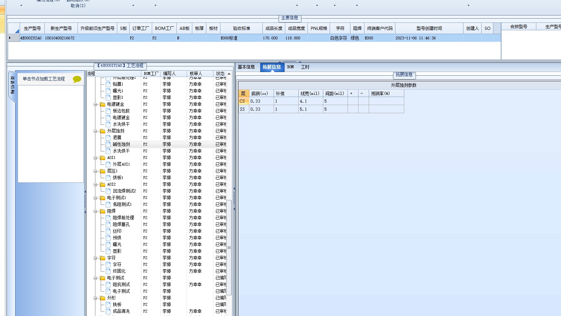Click the 5.1 line width cell in SS row

(x=311, y=109)
